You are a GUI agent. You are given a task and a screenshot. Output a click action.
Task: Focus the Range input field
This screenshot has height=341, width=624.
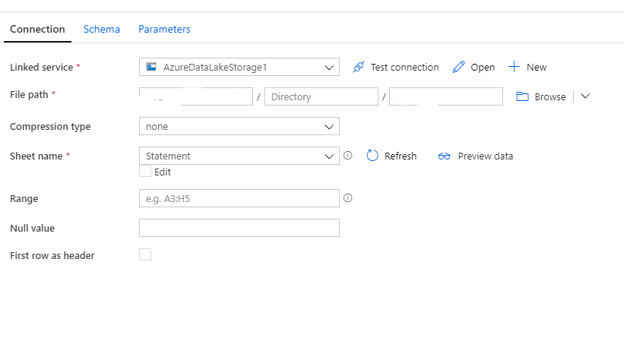[239, 198]
